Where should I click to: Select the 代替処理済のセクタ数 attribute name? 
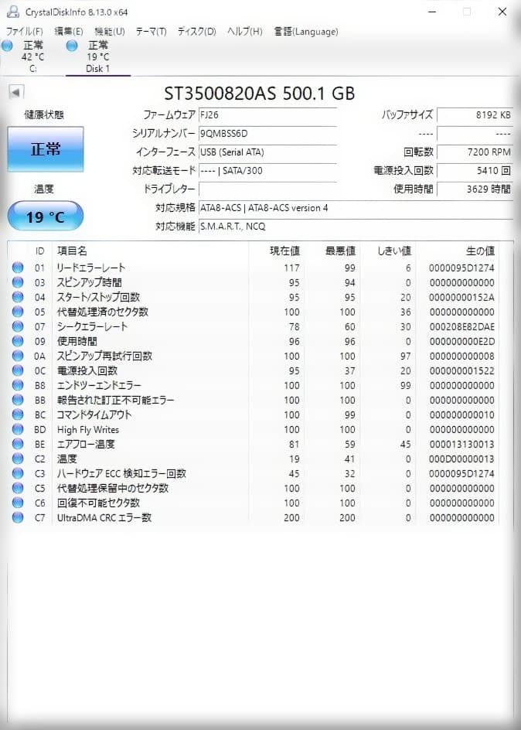pos(103,312)
